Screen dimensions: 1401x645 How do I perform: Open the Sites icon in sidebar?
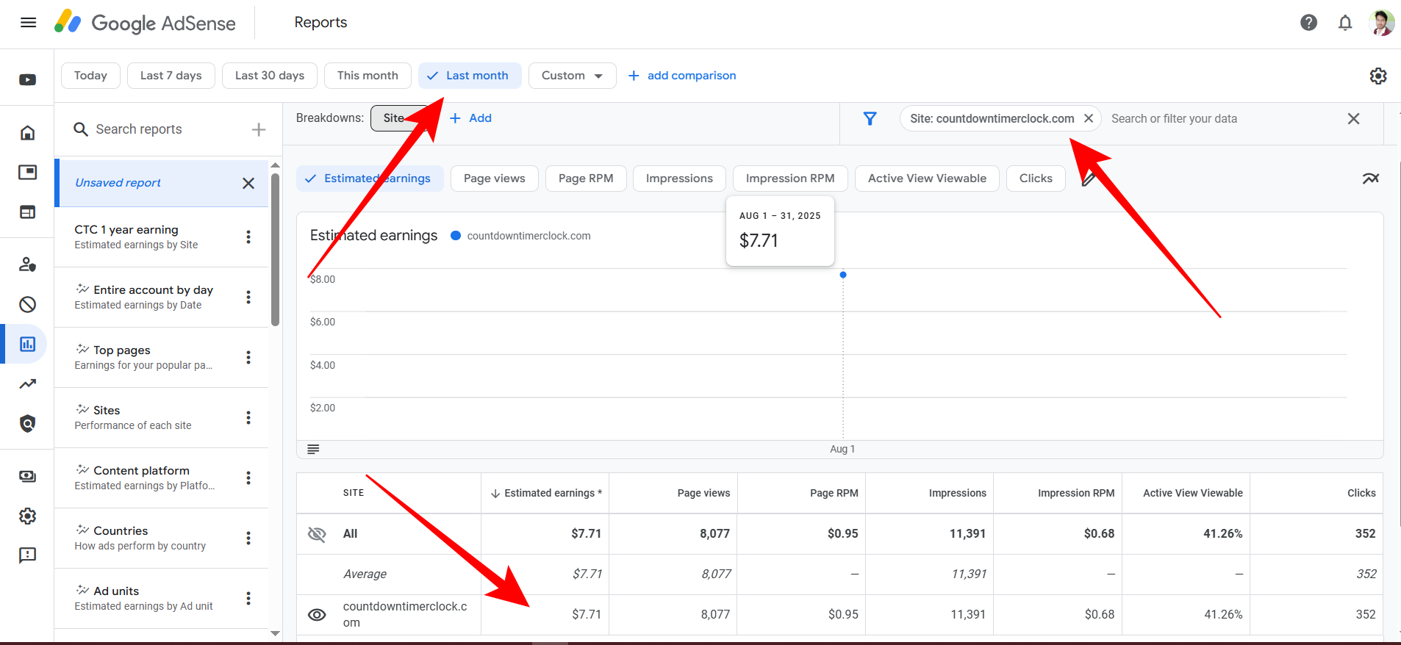click(28, 212)
